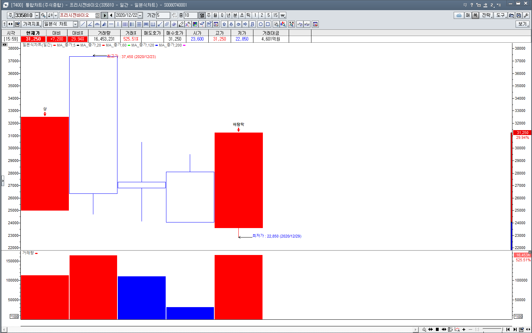Select the circle drawing tool
The width and height of the screenshot is (532, 333).
tap(260, 24)
